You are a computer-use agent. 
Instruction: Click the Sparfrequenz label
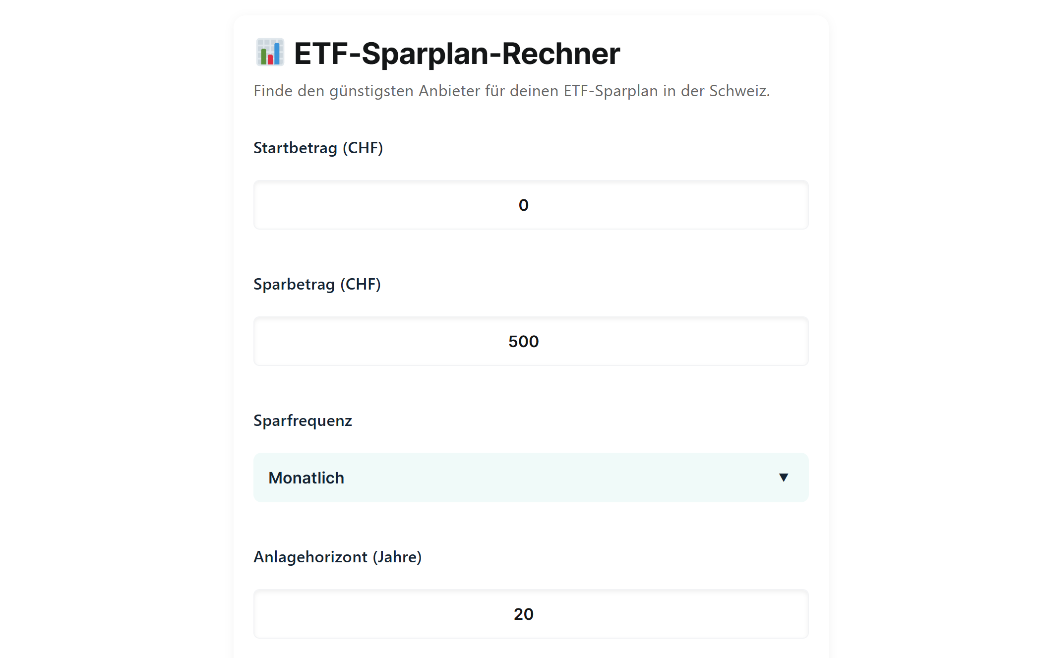[303, 420]
